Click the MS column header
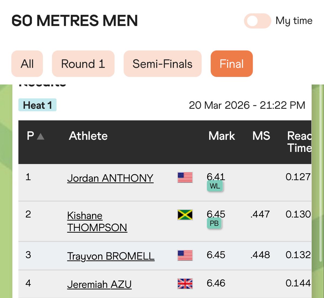Image resolution: width=324 pixels, height=298 pixels. click(x=261, y=136)
